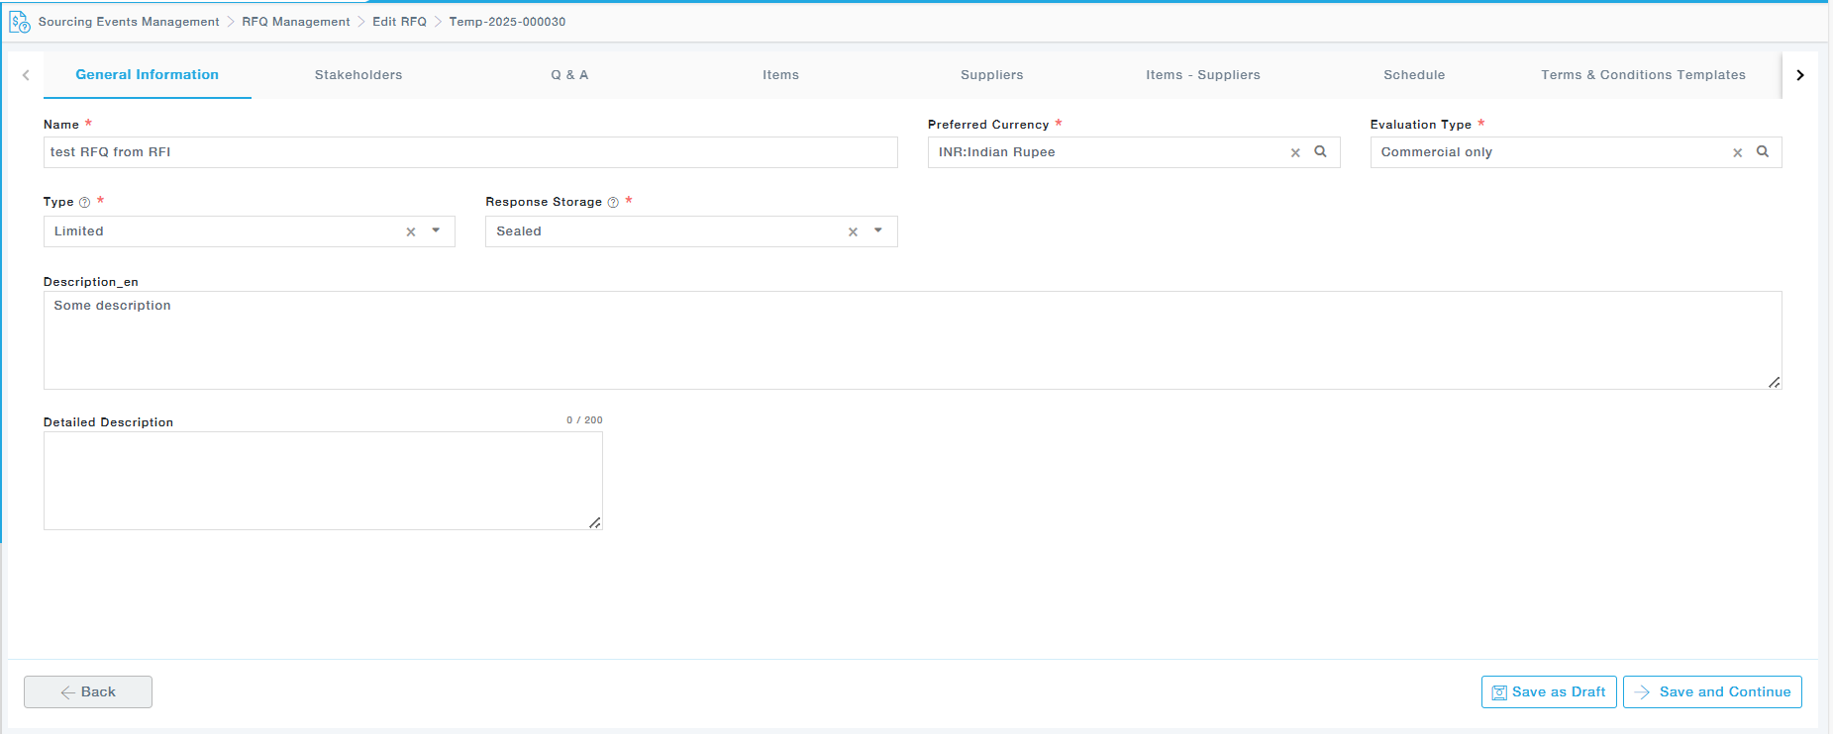Click the Response Storage help icon
This screenshot has width=1833, height=734.
pos(613,203)
